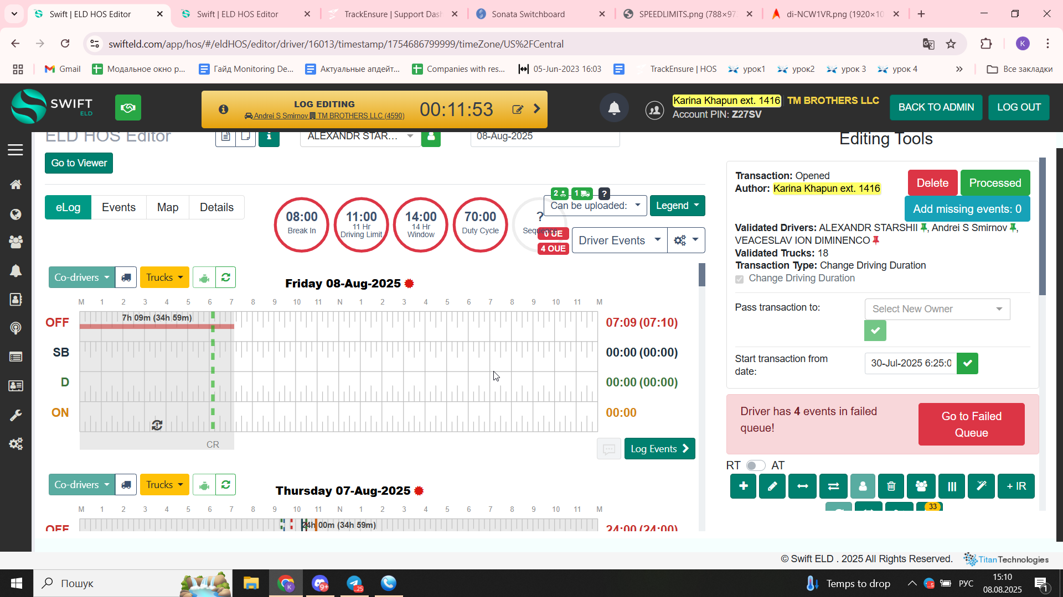Select the horizontal double-arrow shift tool
1063x597 pixels.
pyautogui.click(x=802, y=486)
